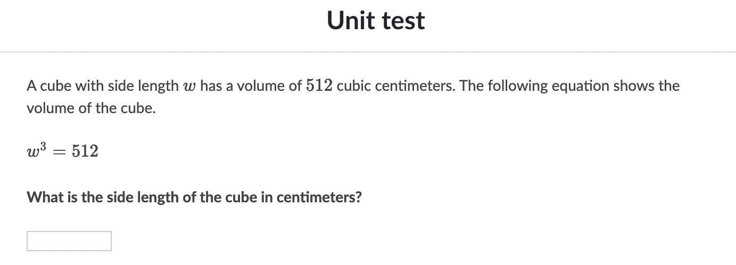Click the bold question about side length
The height and width of the screenshot is (265, 736).
[194, 198]
